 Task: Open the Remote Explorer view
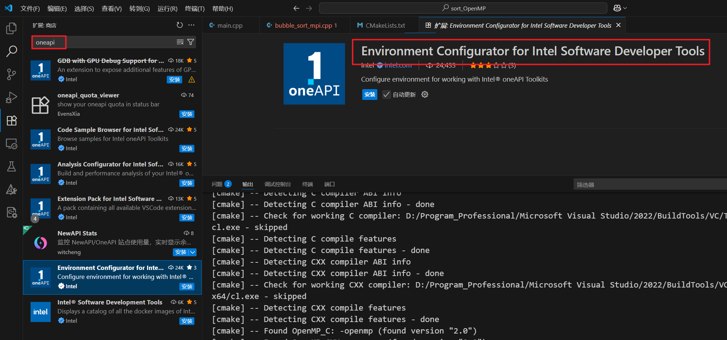11,143
